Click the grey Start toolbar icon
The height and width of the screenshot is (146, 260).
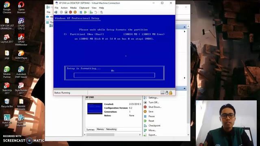coord(61,12)
